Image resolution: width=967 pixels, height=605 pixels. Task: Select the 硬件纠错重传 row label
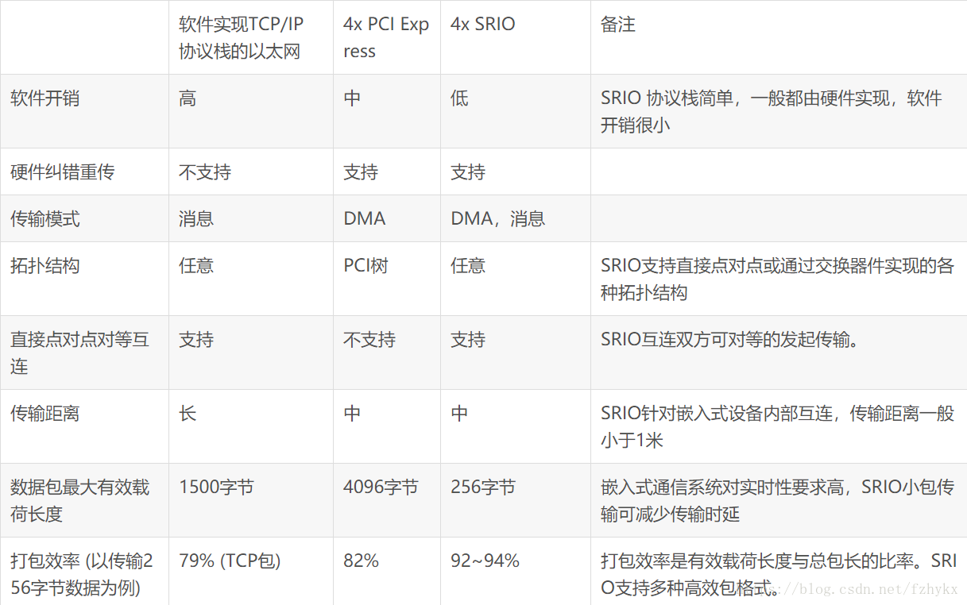pyautogui.click(x=62, y=172)
